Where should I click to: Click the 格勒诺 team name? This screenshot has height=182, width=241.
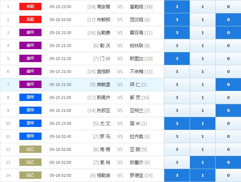(103, 175)
